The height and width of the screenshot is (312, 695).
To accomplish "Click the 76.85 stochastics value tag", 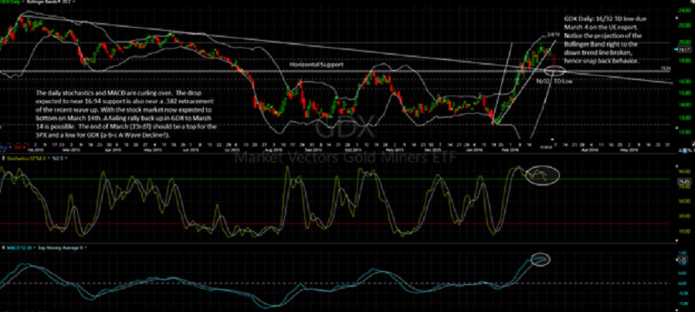I will click(x=685, y=181).
